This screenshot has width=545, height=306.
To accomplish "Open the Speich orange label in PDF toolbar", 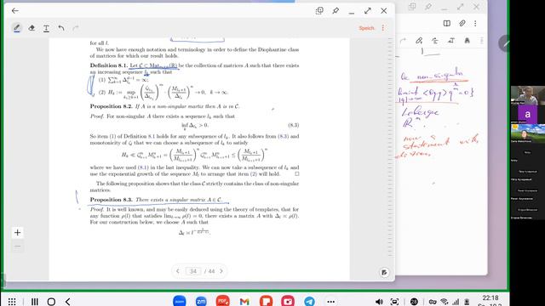I will click(366, 28).
